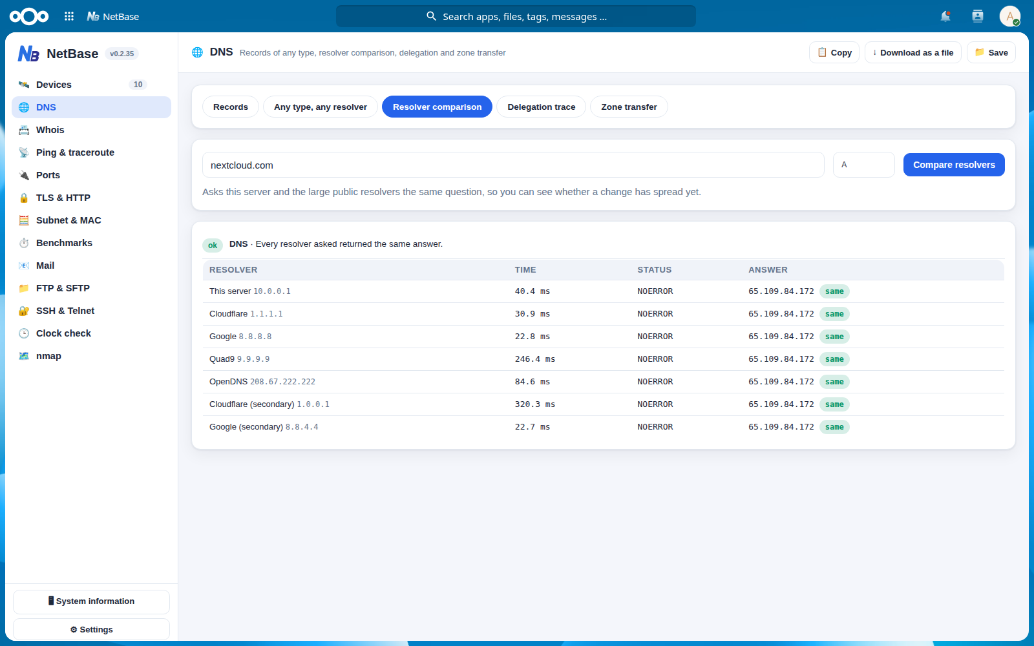Screen dimensions: 1034x646
Task: Click the TIME column header
Action: [x=525, y=270]
